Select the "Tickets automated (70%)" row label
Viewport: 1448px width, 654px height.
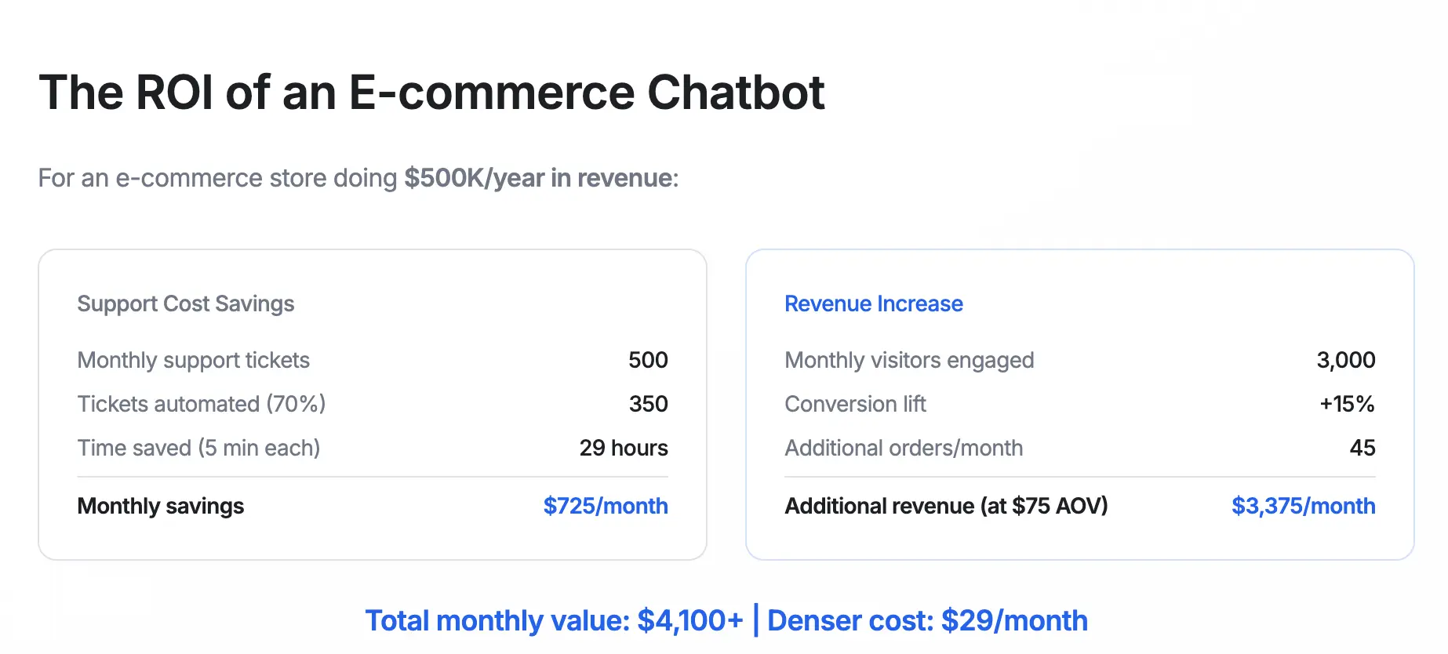201,404
